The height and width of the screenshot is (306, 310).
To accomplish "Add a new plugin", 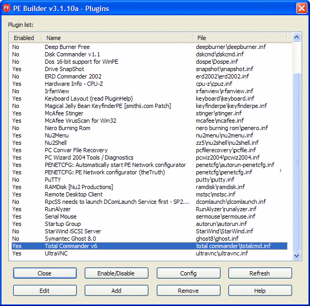I will click(116, 291).
